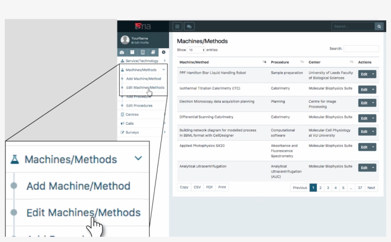Screen dimensions: 391x242
Task: Click the hamburger menu icon in top bar
Action: (177, 27)
